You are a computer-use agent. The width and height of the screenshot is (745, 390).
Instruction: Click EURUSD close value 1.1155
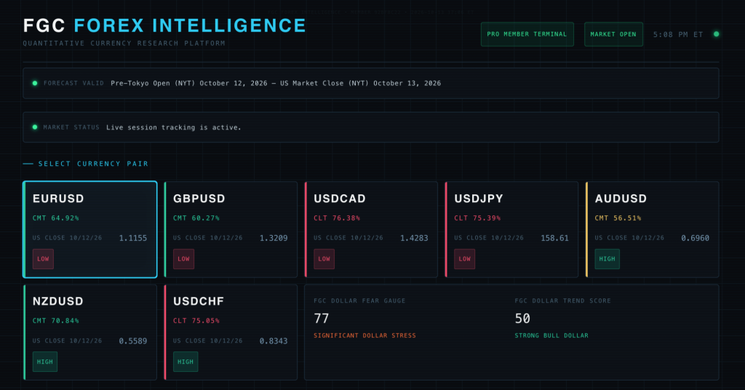pyautogui.click(x=133, y=238)
